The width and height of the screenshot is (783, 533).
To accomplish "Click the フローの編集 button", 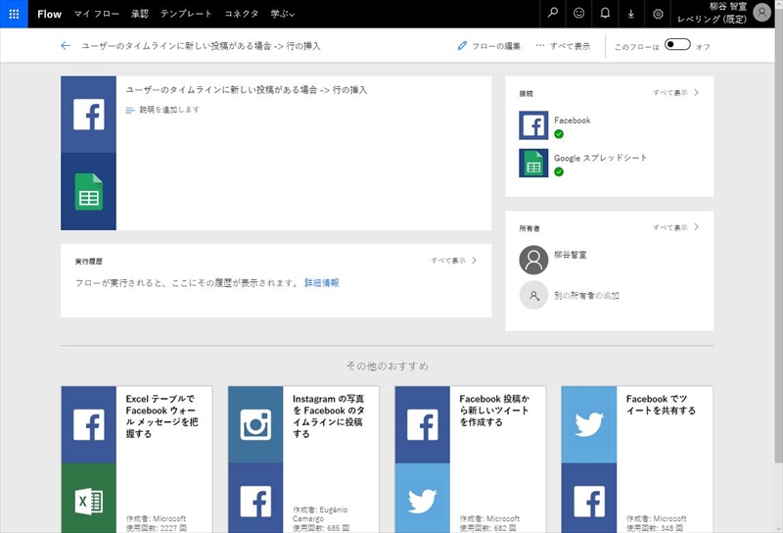I will pyautogui.click(x=489, y=46).
